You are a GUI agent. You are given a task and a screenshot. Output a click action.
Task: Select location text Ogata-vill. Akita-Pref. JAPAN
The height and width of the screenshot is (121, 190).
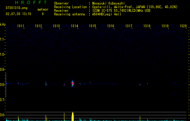click(x=118, y=7)
